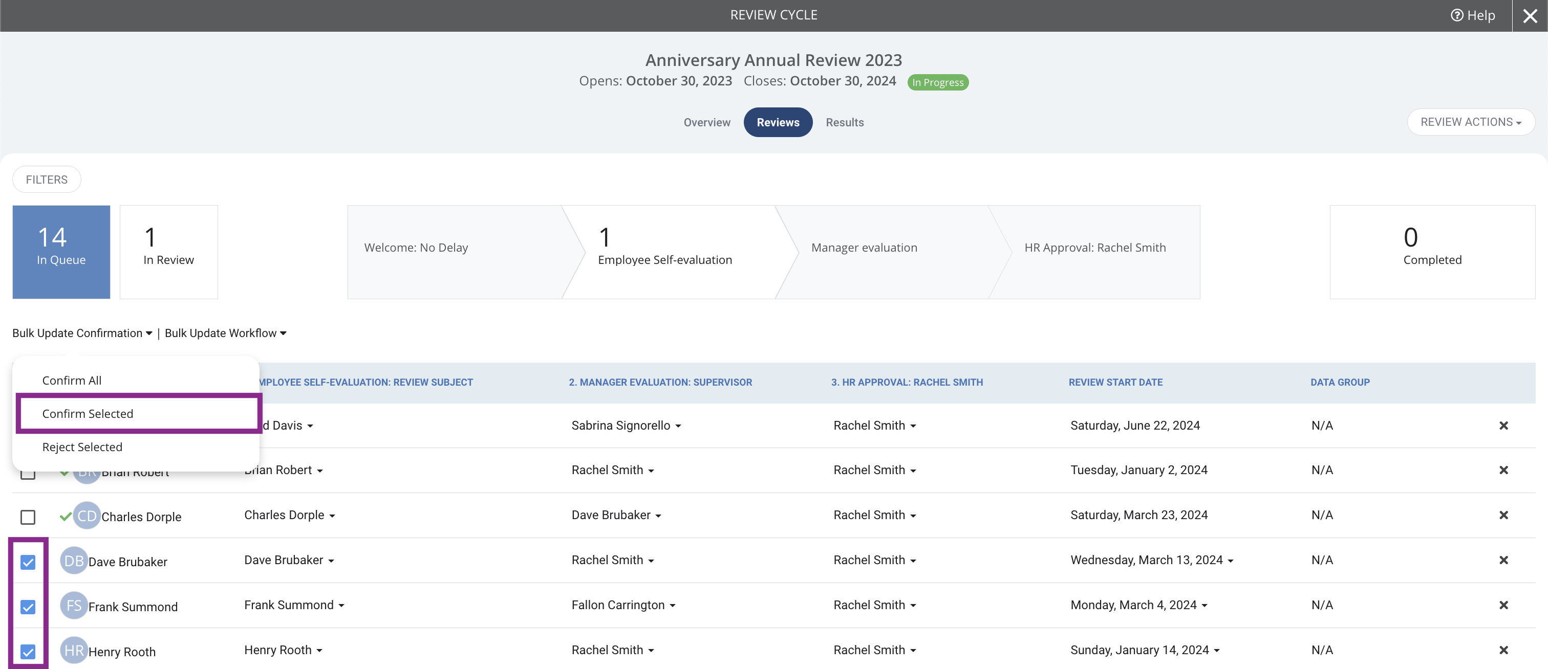
Task: Click Frank Summond's FS avatar
Action: [x=74, y=606]
